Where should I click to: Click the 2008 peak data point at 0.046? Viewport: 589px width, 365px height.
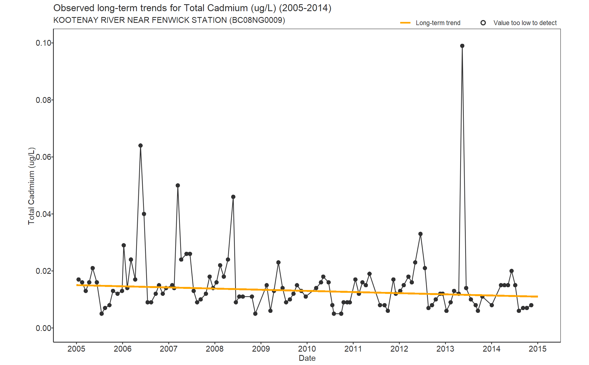(x=233, y=197)
